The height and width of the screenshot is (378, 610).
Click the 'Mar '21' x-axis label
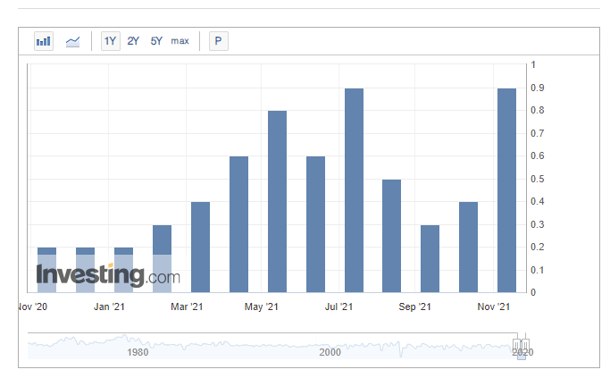pos(187,307)
